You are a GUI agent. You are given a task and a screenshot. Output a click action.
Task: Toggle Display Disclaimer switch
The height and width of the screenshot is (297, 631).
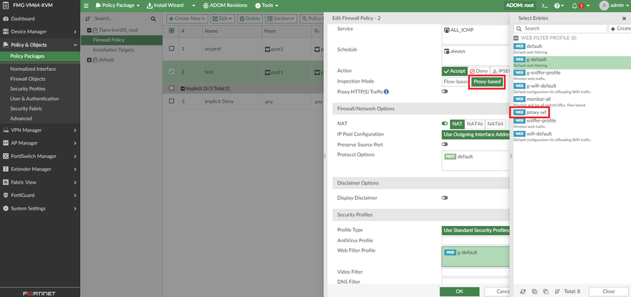point(444,198)
